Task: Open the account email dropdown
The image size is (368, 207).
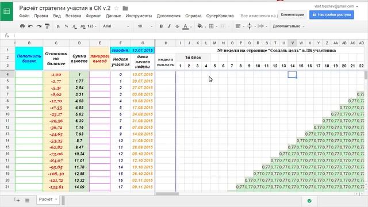Action: point(336,6)
